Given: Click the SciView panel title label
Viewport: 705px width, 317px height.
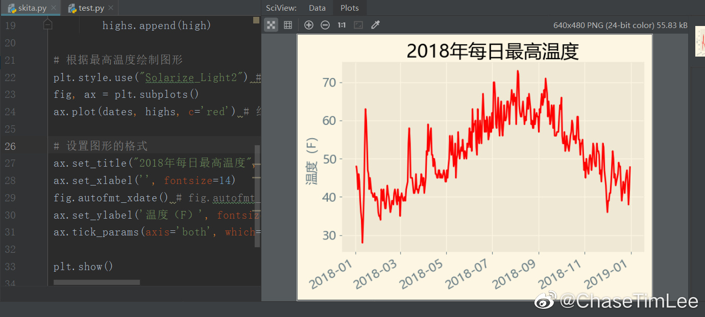Looking at the screenshot, I should (x=282, y=8).
